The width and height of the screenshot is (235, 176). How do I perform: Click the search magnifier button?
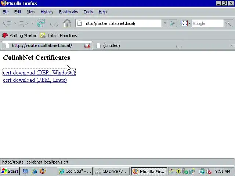pyautogui.click(x=228, y=23)
